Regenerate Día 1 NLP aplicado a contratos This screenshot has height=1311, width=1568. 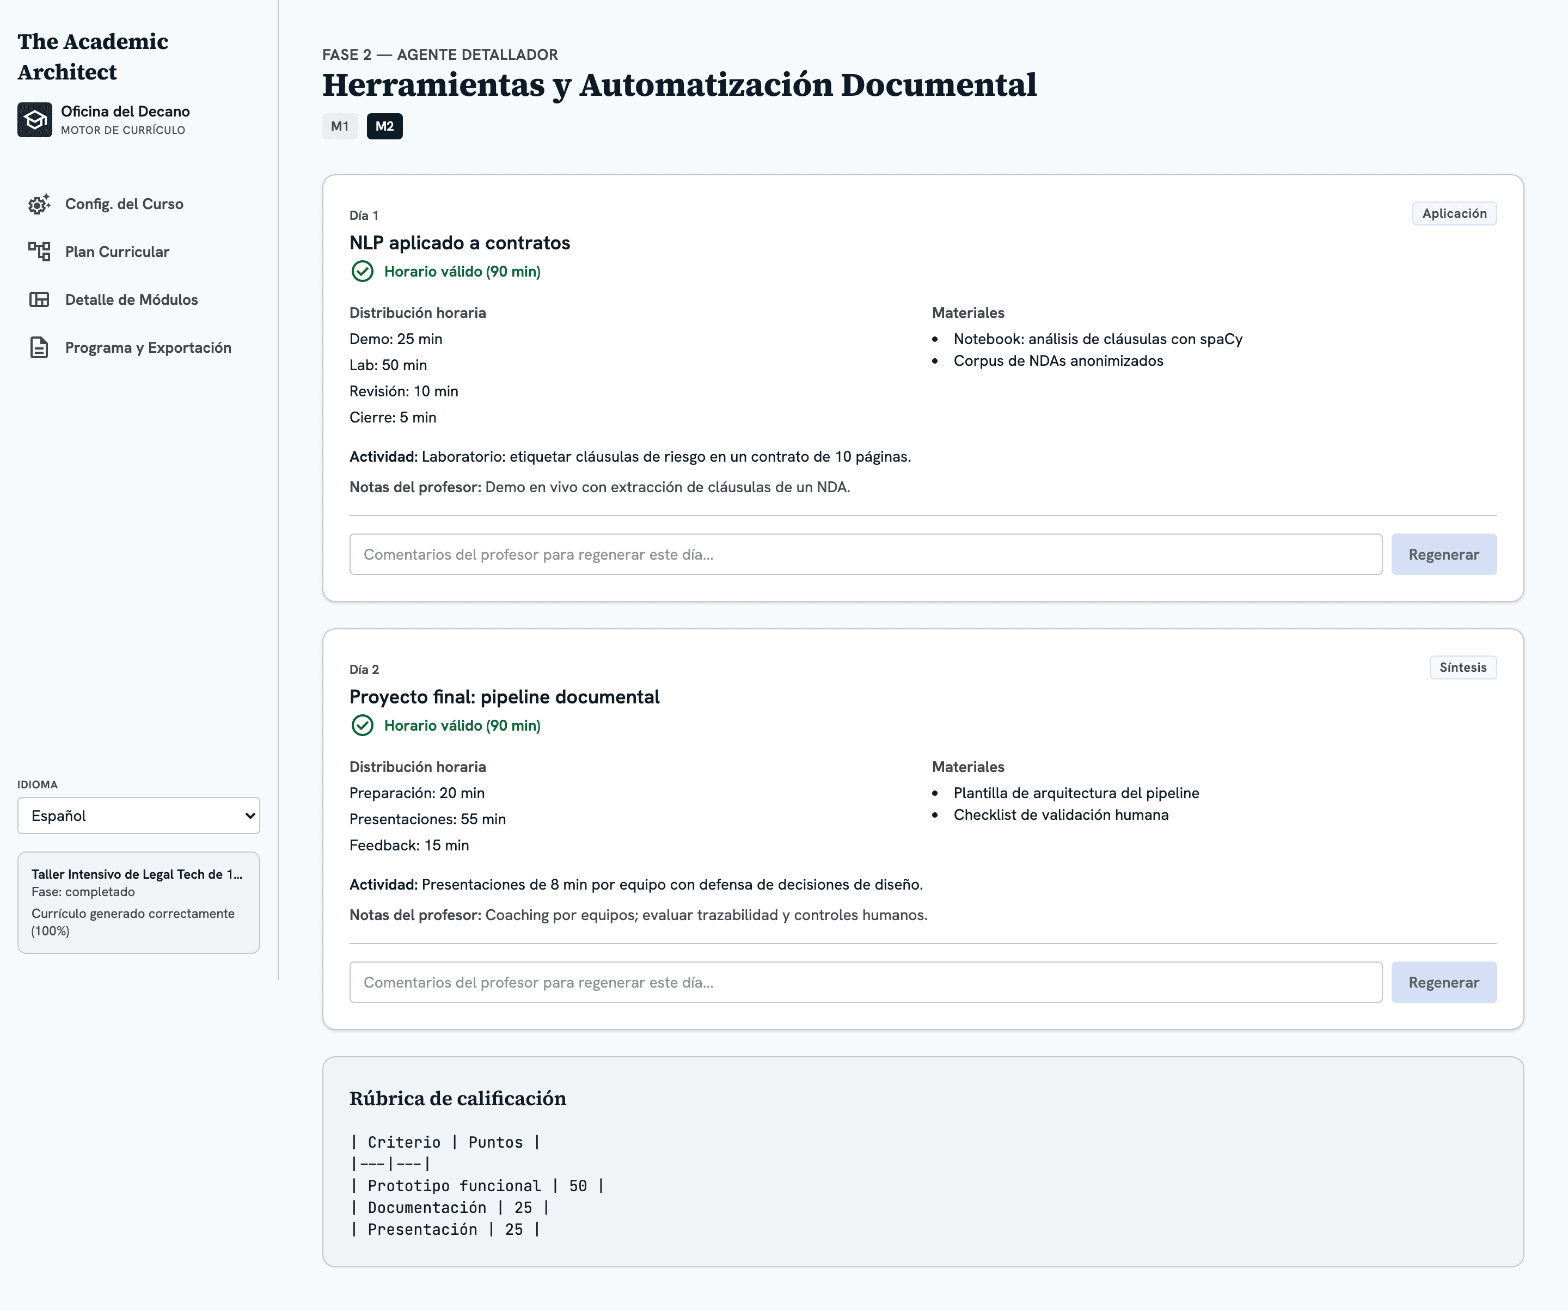coord(1443,554)
